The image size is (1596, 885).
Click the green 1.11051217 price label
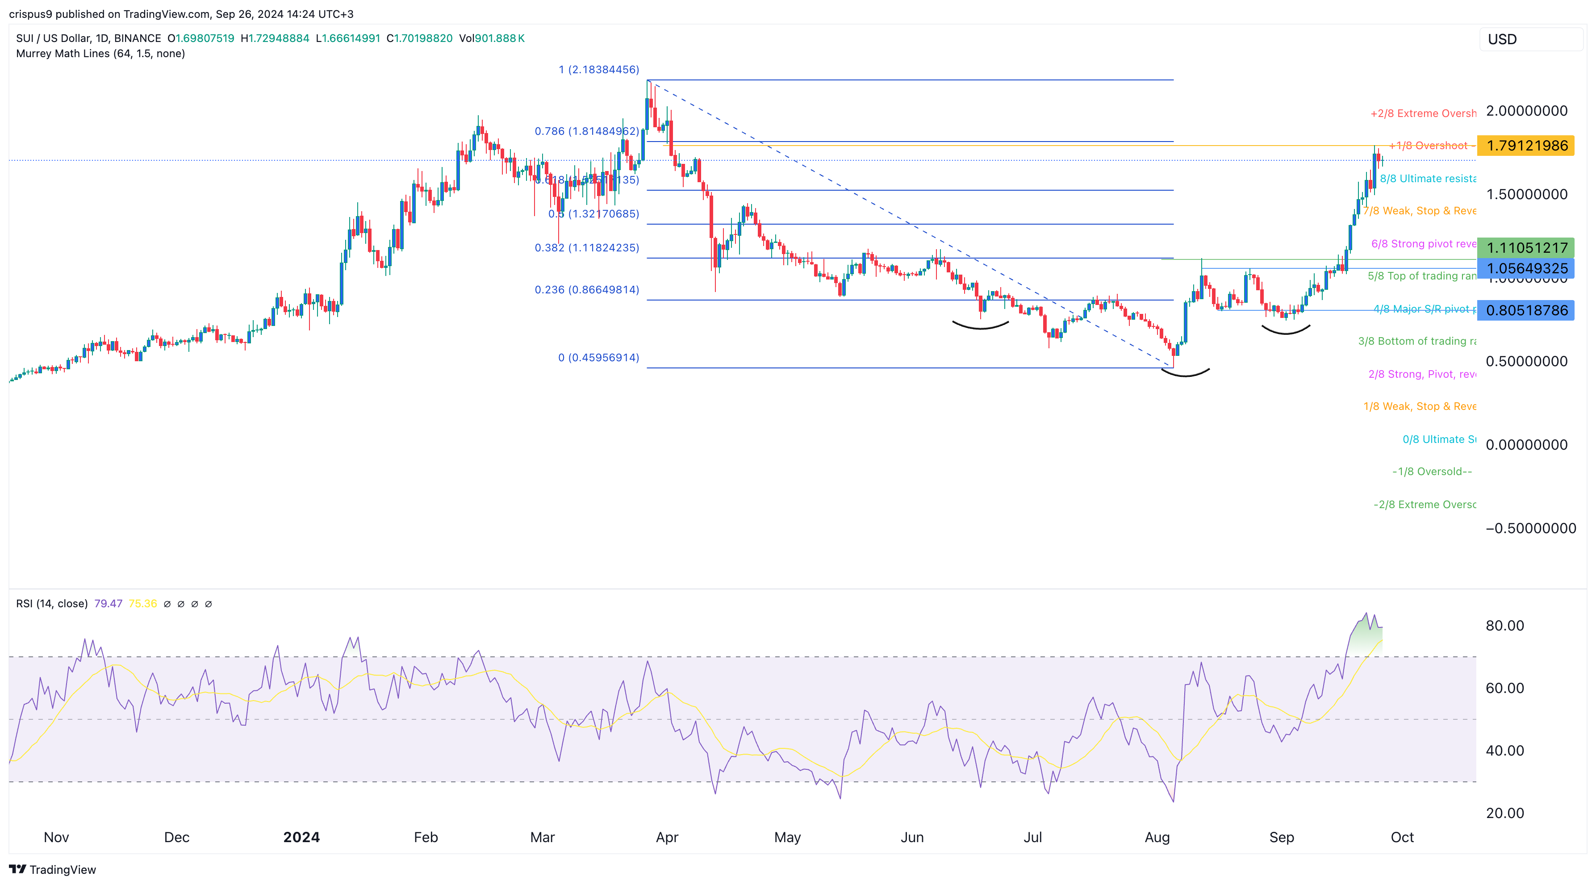pyautogui.click(x=1525, y=248)
